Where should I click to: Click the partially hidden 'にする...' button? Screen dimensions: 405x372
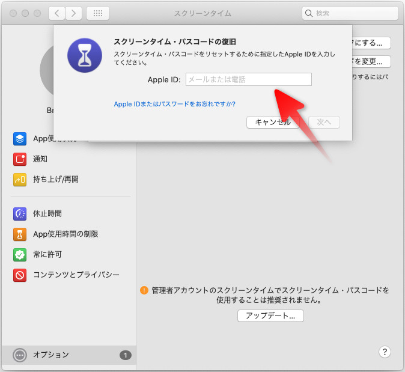371,43
